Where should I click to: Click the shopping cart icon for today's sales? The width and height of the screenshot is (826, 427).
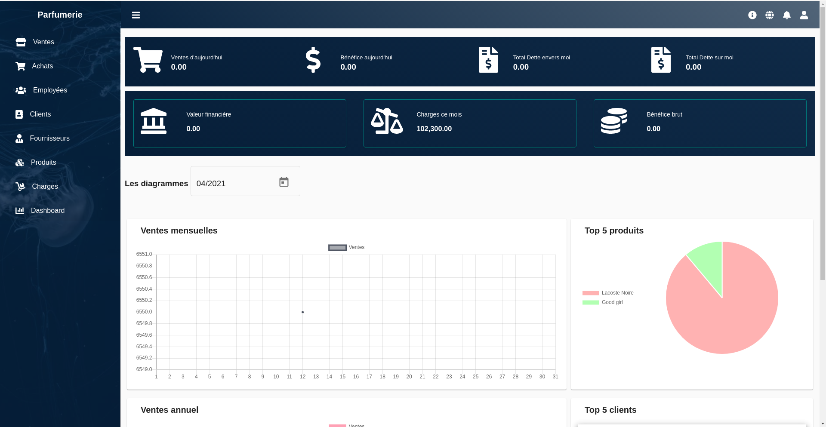tap(148, 60)
